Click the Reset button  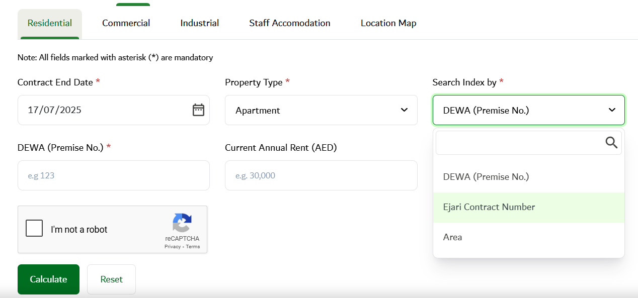coord(111,279)
